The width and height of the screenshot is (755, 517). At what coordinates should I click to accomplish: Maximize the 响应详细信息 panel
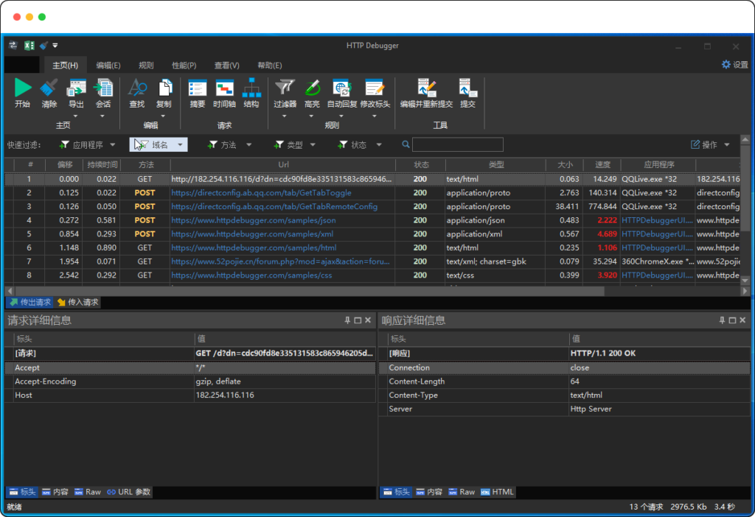pyautogui.click(x=732, y=320)
